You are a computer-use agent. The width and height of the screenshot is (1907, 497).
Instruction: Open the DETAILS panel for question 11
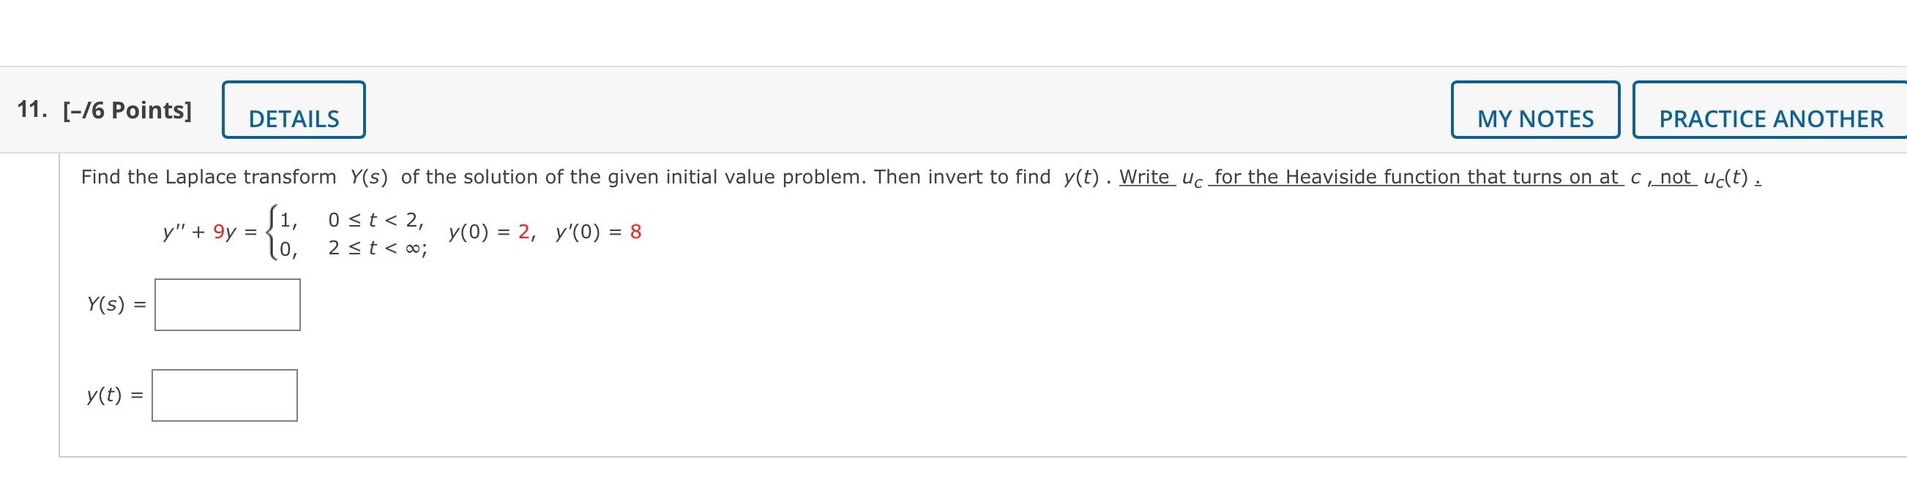293,111
